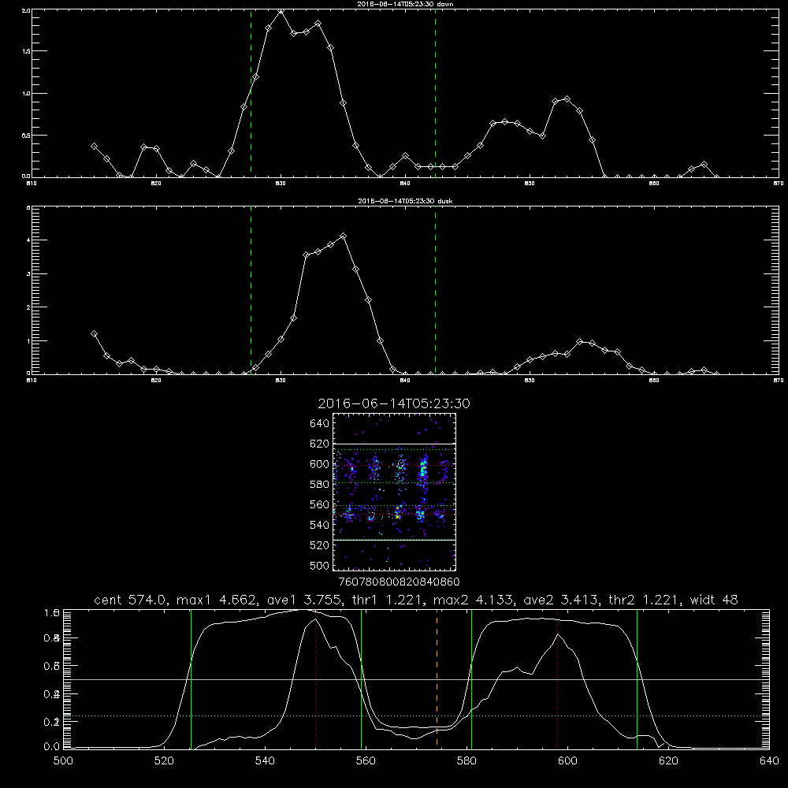The image size is (788, 788).
Task: Click the right green dashed line in dawn plot
Action: pyautogui.click(x=435, y=93)
